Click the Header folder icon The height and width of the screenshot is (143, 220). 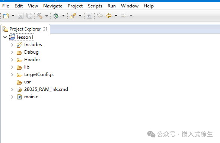(x=19, y=60)
